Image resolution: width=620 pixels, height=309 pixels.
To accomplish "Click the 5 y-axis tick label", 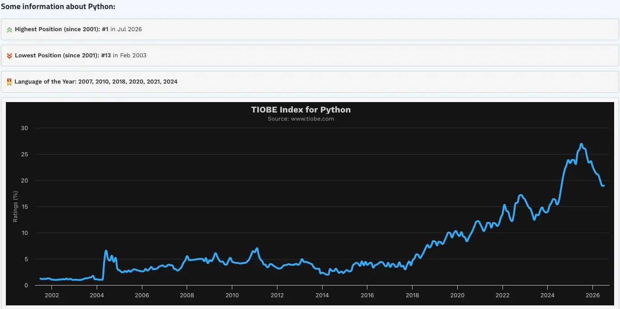I will point(26,259).
